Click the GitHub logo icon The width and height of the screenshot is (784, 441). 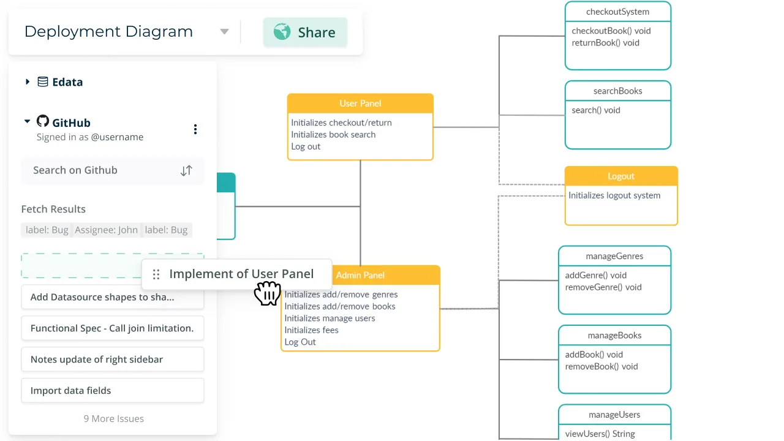click(x=43, y=121)
